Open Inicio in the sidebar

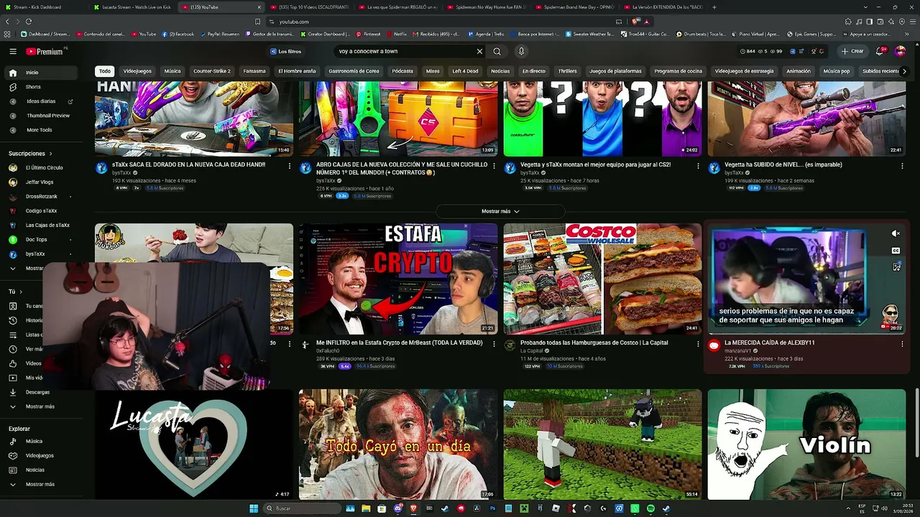40,73
